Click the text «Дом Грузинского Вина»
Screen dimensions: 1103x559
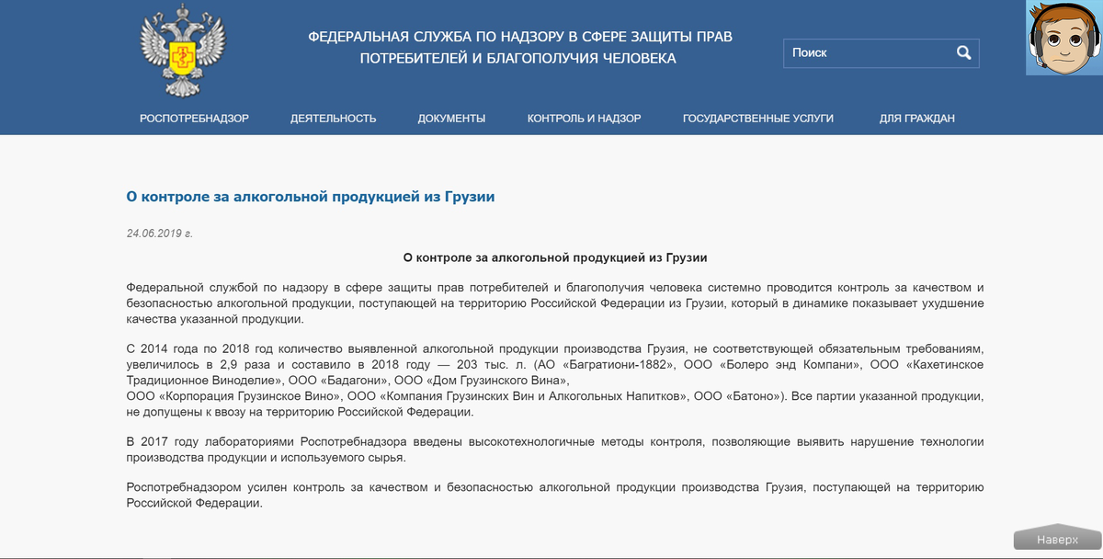tap(496, 381)
